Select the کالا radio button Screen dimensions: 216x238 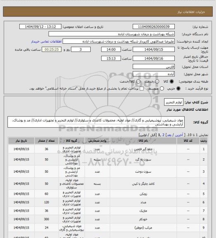point(171,81)
